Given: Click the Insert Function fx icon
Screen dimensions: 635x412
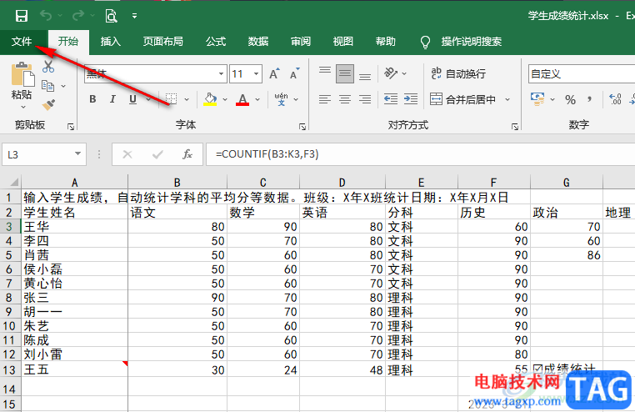Looking at the screenshot, I should point(187,154).
